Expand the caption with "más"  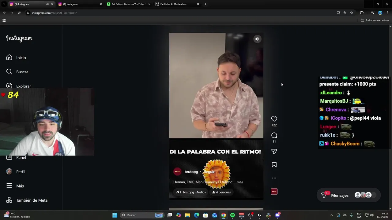pos(240,182)
